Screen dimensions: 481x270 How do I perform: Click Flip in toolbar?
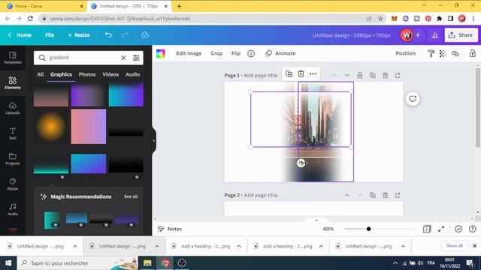pos(236,53)
